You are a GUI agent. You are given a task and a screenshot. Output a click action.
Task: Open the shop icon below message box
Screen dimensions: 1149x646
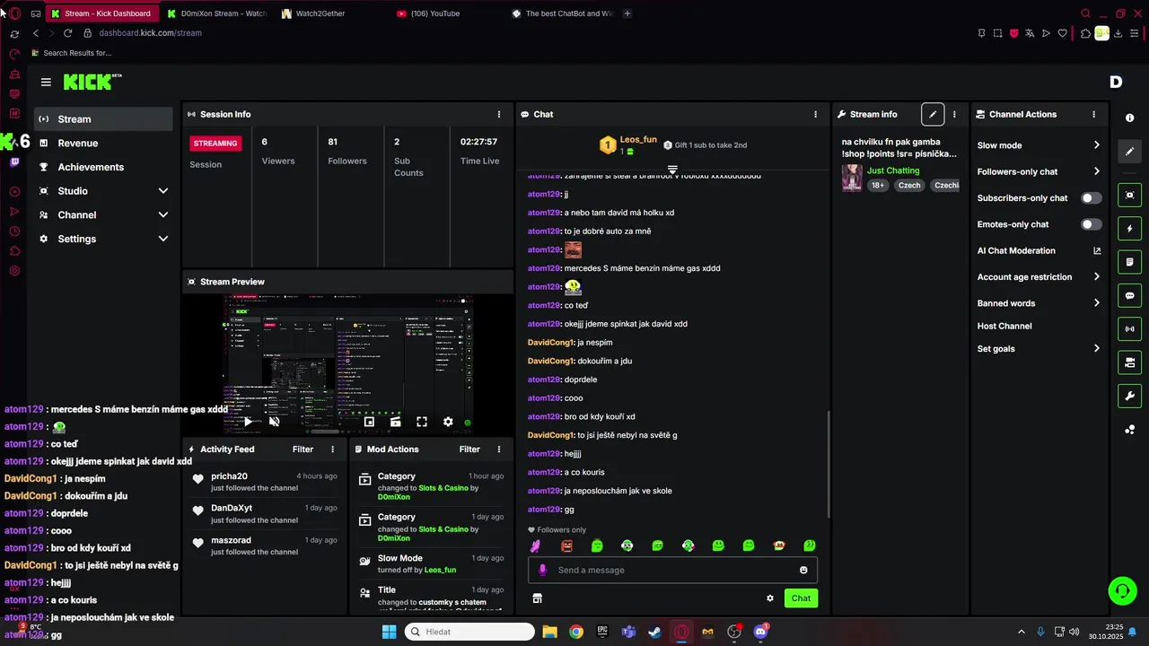coord(537,598)
